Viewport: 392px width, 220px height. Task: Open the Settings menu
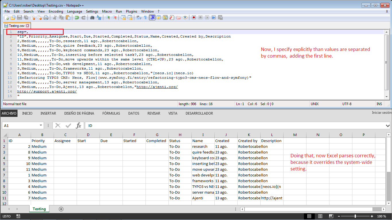(92, 11)
